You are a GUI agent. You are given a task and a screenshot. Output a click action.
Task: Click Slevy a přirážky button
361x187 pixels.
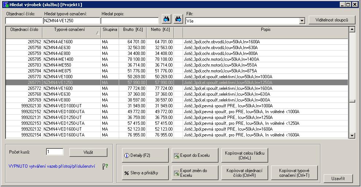point(145,173)
